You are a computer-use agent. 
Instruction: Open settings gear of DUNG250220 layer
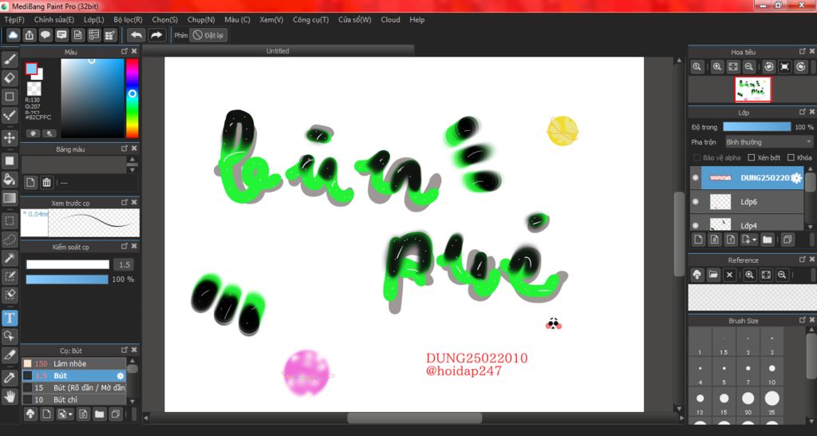point(796,178)
